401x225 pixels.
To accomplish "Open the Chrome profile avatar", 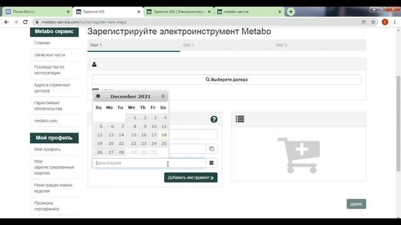I will (385, 22).
